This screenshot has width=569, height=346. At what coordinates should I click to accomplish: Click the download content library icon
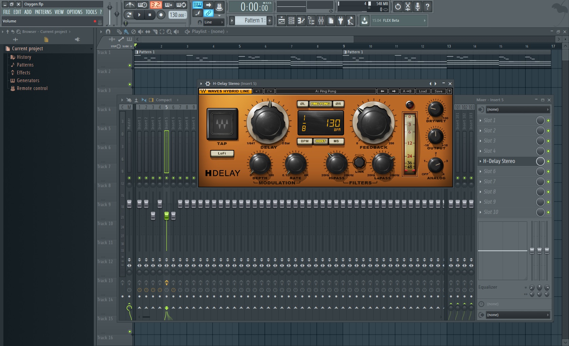(364, 21)
